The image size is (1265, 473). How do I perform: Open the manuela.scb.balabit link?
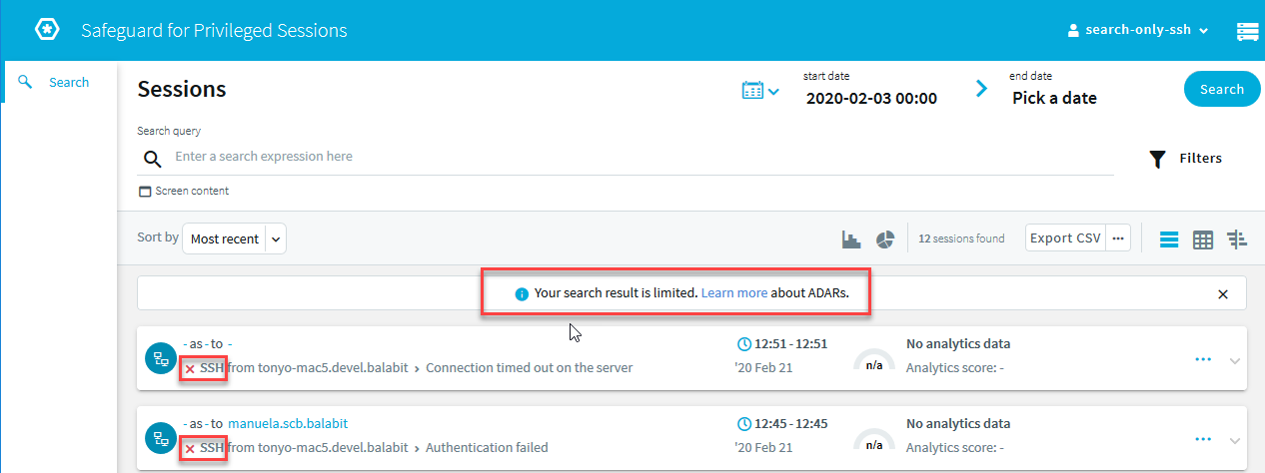[x=288, y=424]
